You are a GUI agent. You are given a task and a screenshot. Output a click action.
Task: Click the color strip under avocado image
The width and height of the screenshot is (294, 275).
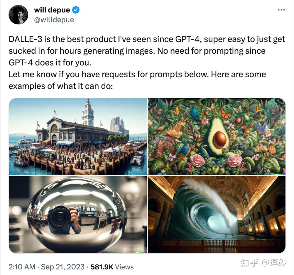tap(280, 175)
